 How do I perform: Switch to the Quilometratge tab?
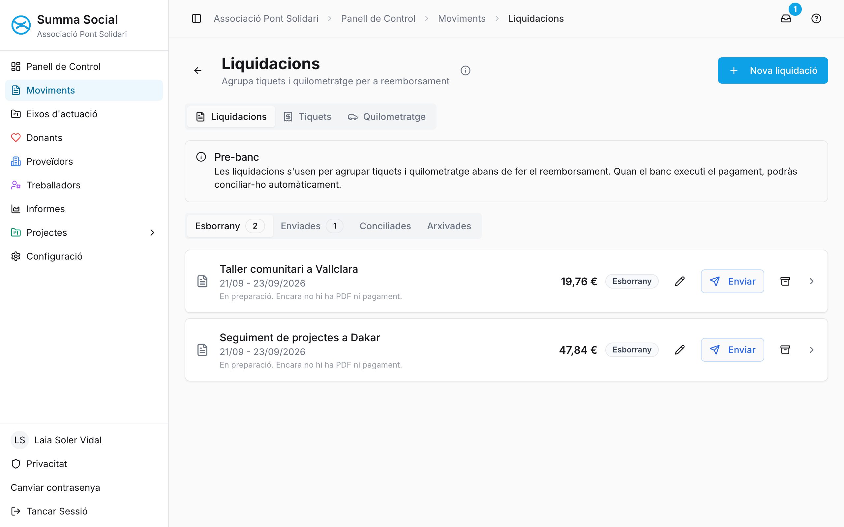coord(386,117)
